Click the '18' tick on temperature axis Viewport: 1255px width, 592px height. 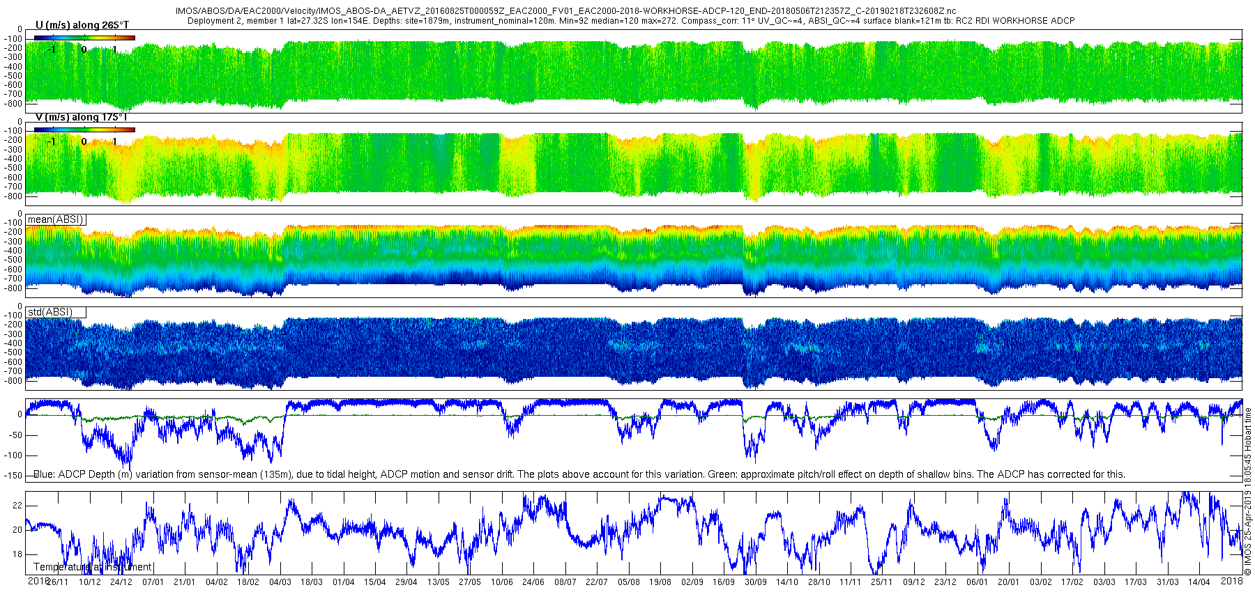17,555
